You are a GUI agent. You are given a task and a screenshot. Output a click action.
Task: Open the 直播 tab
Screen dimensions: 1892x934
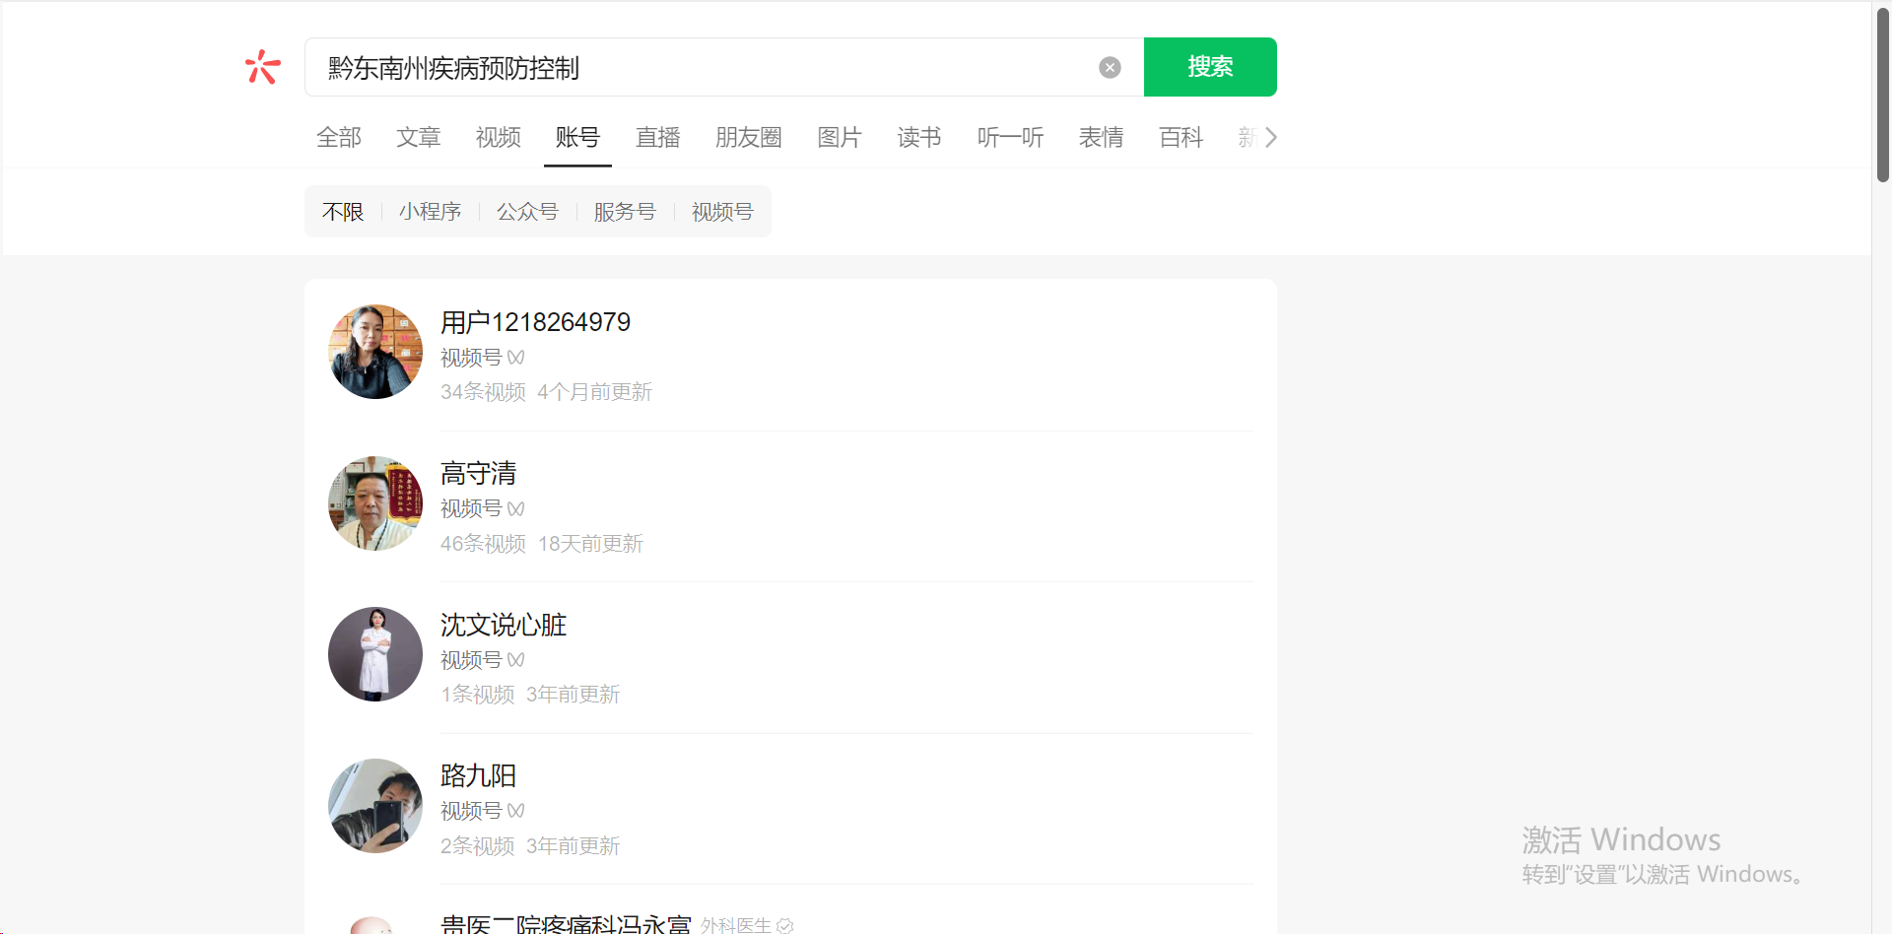coord(658,137)
